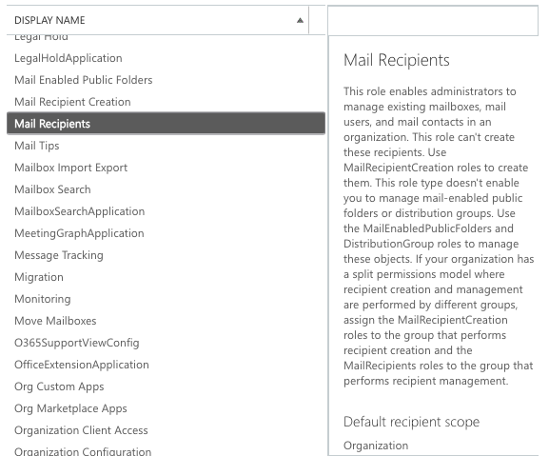
Task: Select the MeetingGraphApplication entry
Action: pos(166,233)
